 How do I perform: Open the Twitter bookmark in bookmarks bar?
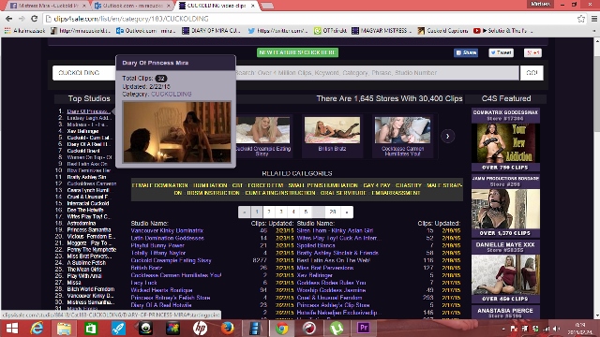(x=277, y=31)
